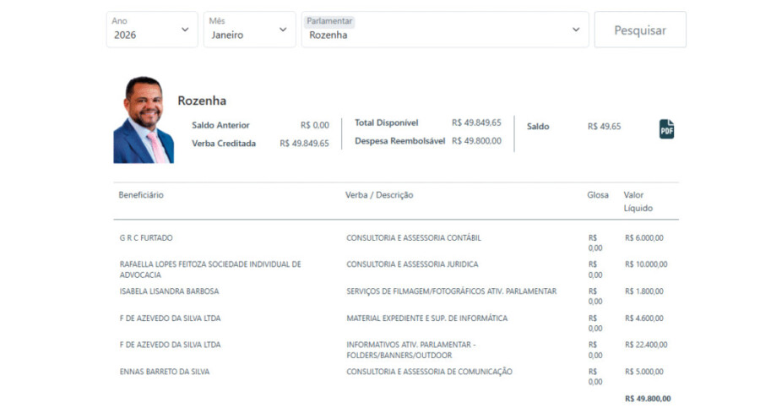Click the Saldo R$ 49,65 value
Viewport: 760px width, 419px height.
tap(604, 127)
